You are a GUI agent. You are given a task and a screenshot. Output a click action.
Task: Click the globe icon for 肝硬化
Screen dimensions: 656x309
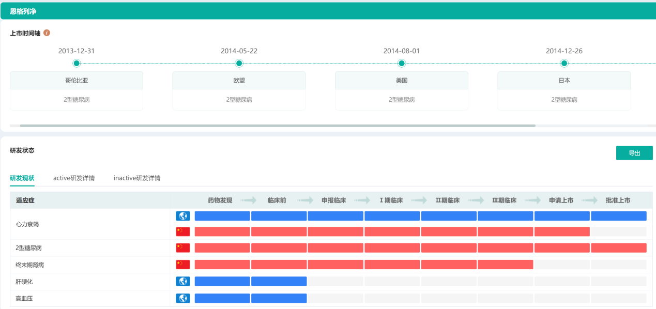[183, 282]
